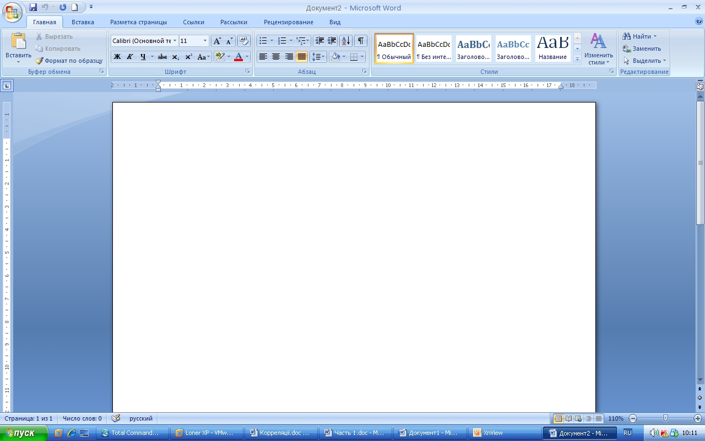The height and width of the screenshot is (441, 705).
Task: Click the Paste (Вставить) clipboard icon
Action: point(19,41)
